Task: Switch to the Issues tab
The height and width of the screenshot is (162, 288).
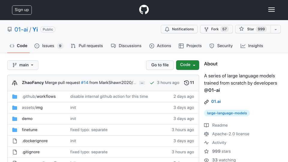Action: click(49, 46)
